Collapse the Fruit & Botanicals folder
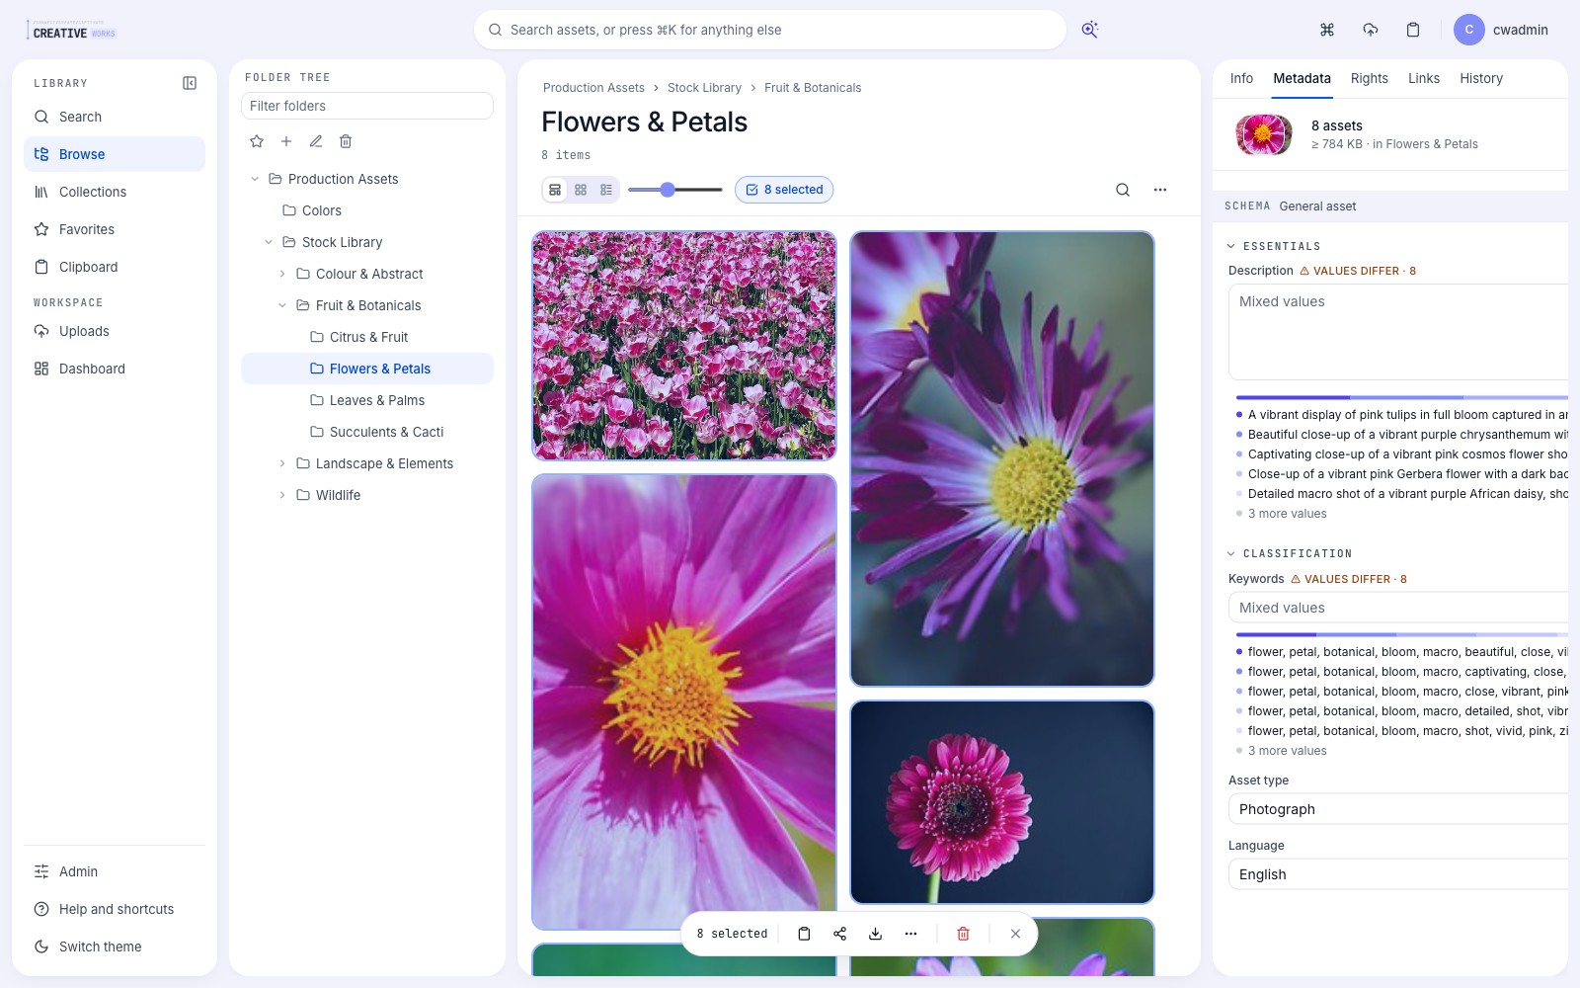 (x=282, y=305)
